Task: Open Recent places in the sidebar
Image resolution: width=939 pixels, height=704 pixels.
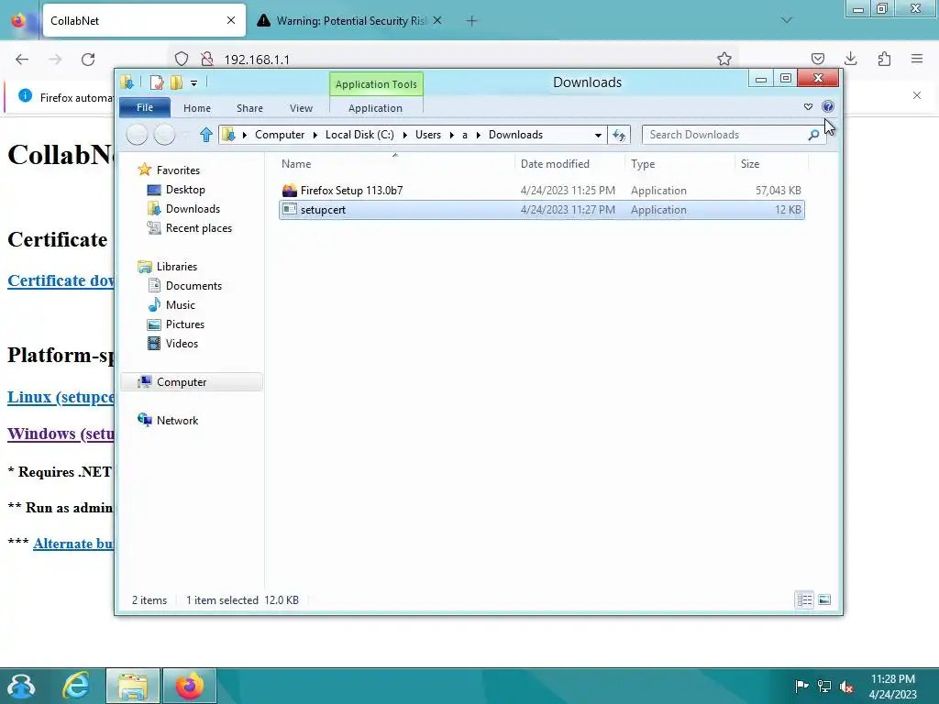Action: (198, 228)
